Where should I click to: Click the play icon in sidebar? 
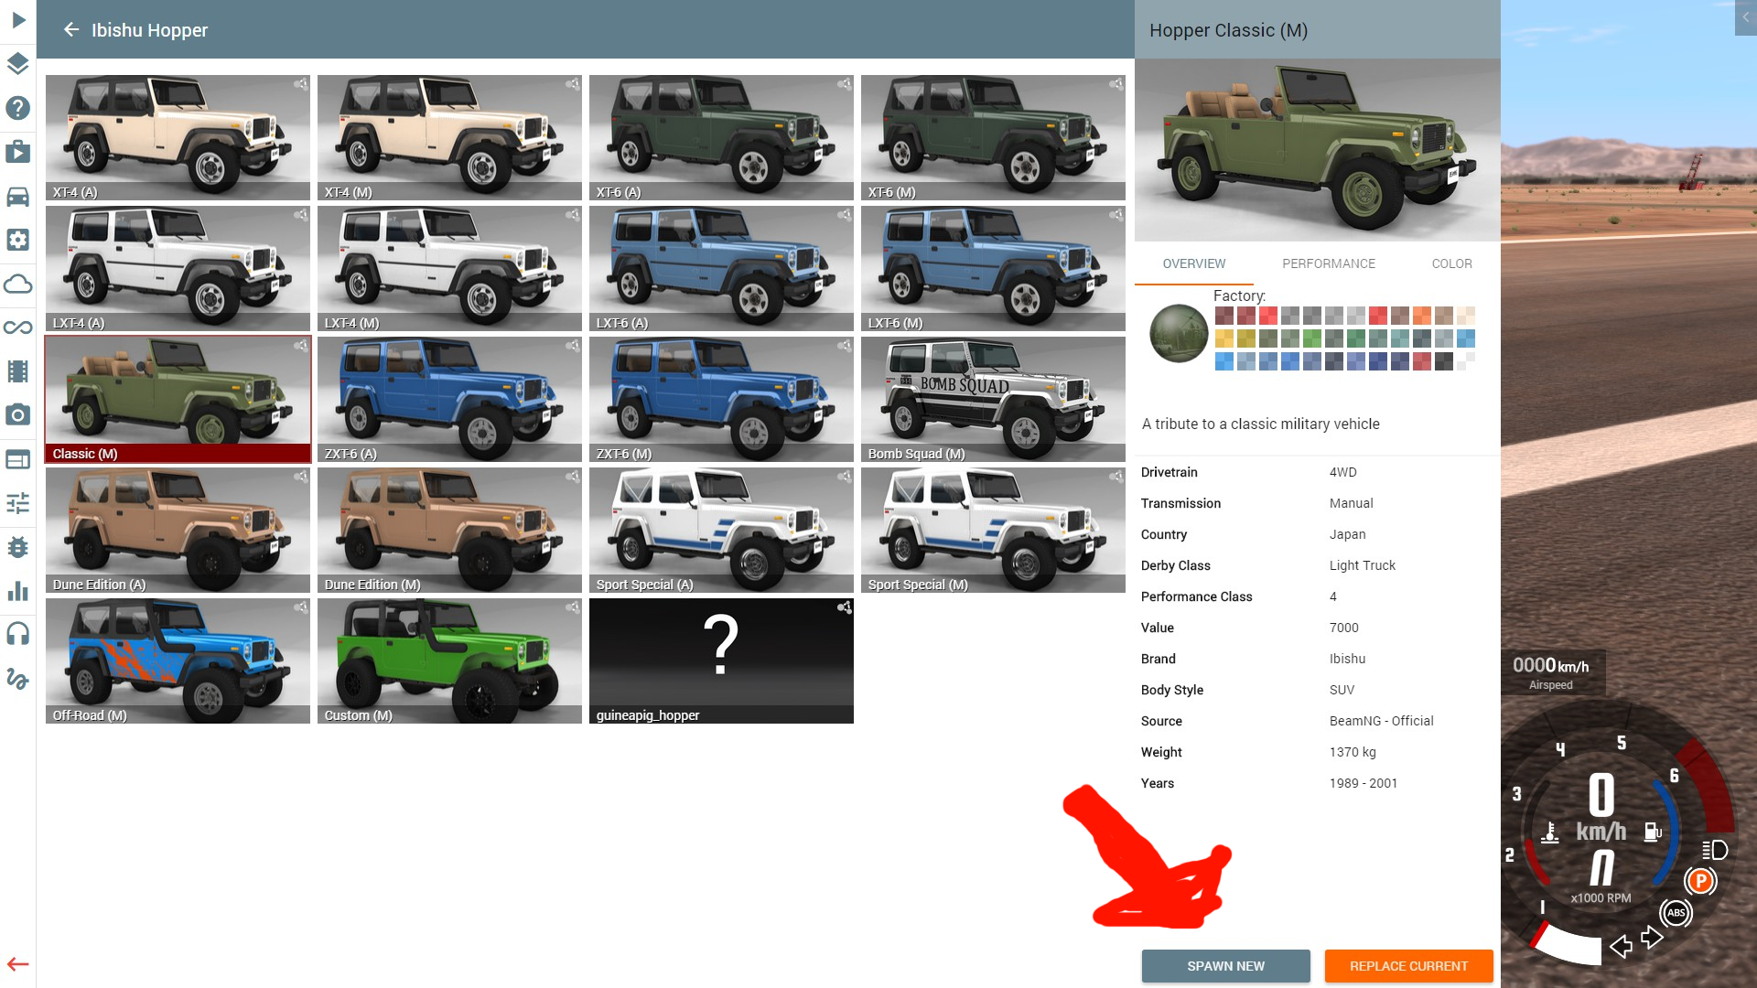coord(18,20)
